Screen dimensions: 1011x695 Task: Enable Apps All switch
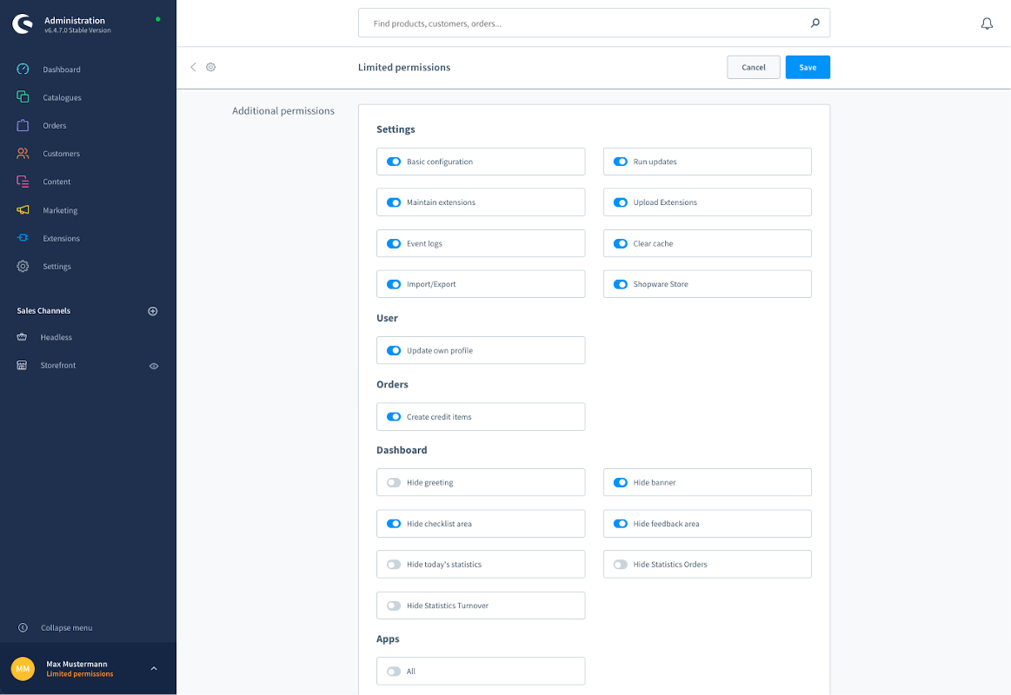tap(393, 672)
